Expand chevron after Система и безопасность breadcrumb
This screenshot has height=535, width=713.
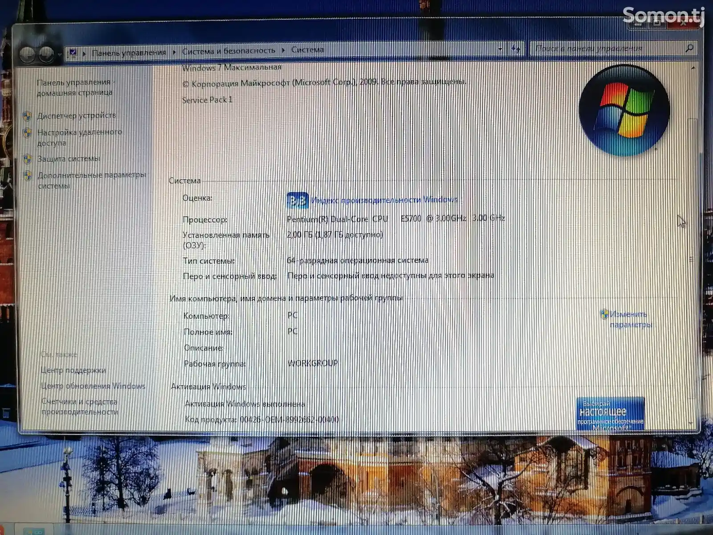pyautogui.click(x=283, y=50)
